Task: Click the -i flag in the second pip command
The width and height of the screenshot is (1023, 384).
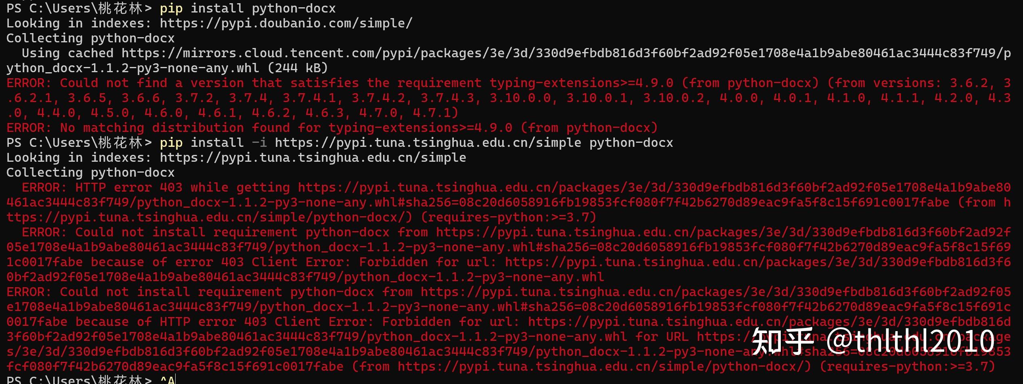Action: click(x=259, y=143)
